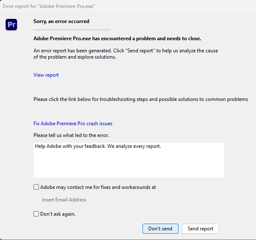The image size is (256, 240).
Task: Click the bold 'needs to close' message
Action: pyautogui.click(x=117, y=39)
